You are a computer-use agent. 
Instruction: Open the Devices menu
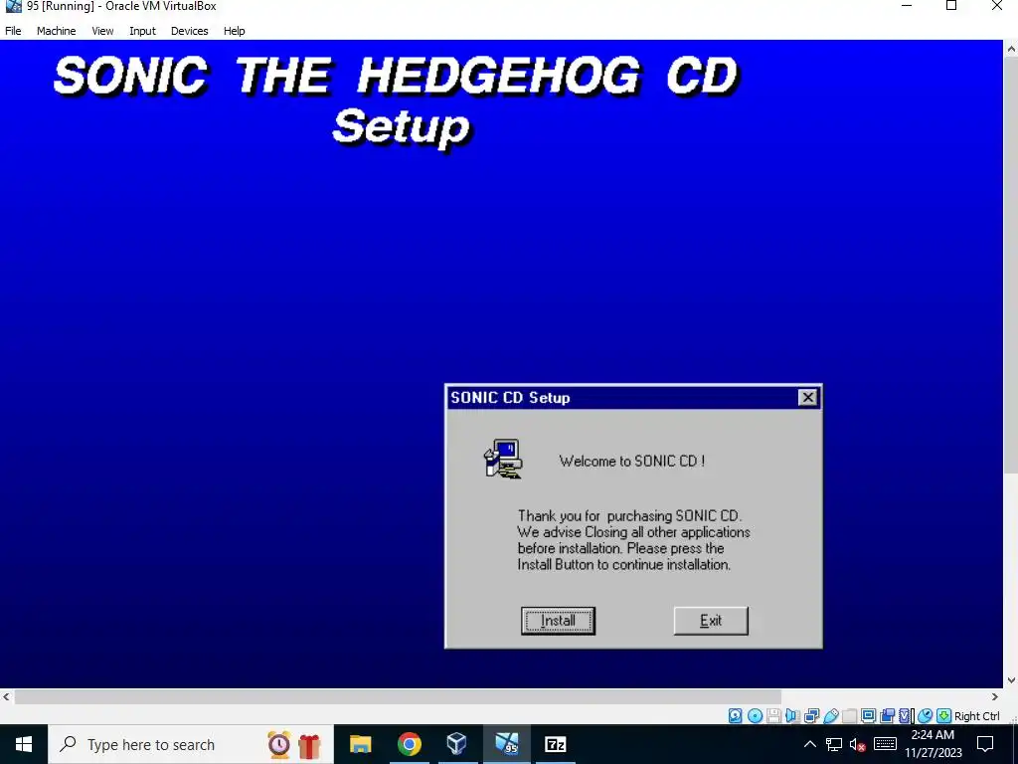click(x=190, y=31)
